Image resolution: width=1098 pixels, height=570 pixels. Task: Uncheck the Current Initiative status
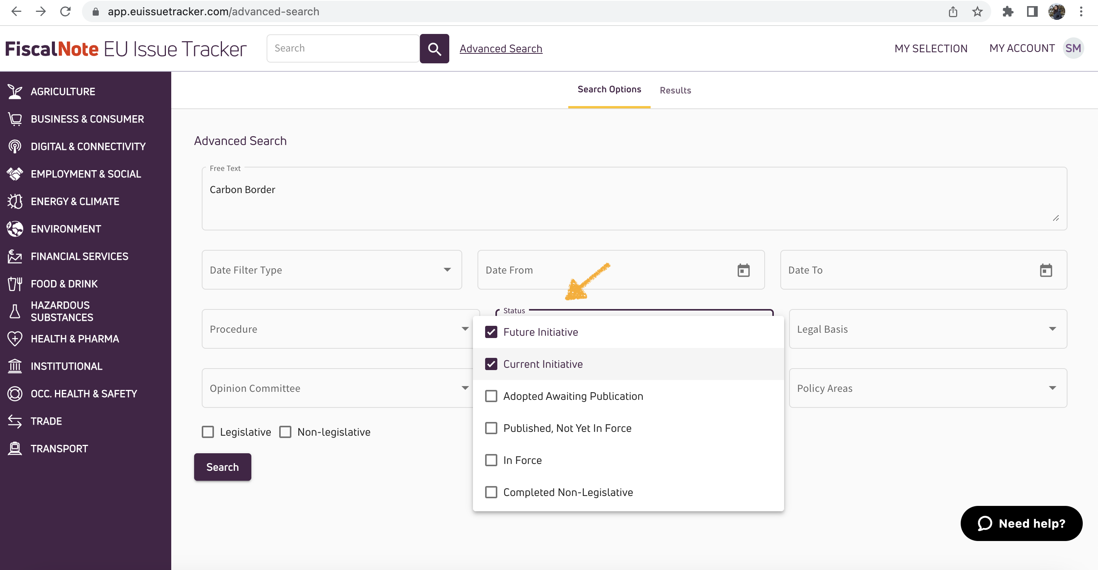pos(491,364)
